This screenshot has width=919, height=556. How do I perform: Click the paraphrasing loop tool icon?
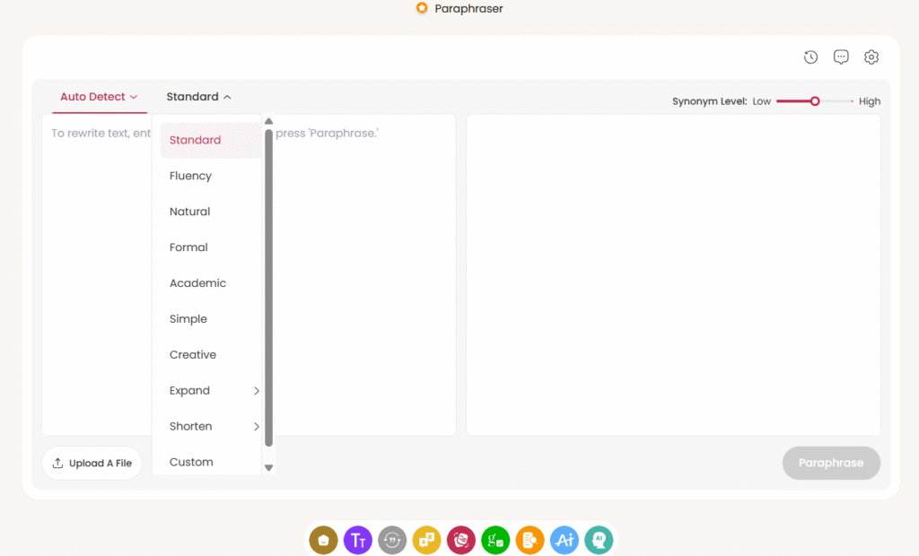click(x=392, y=540)
